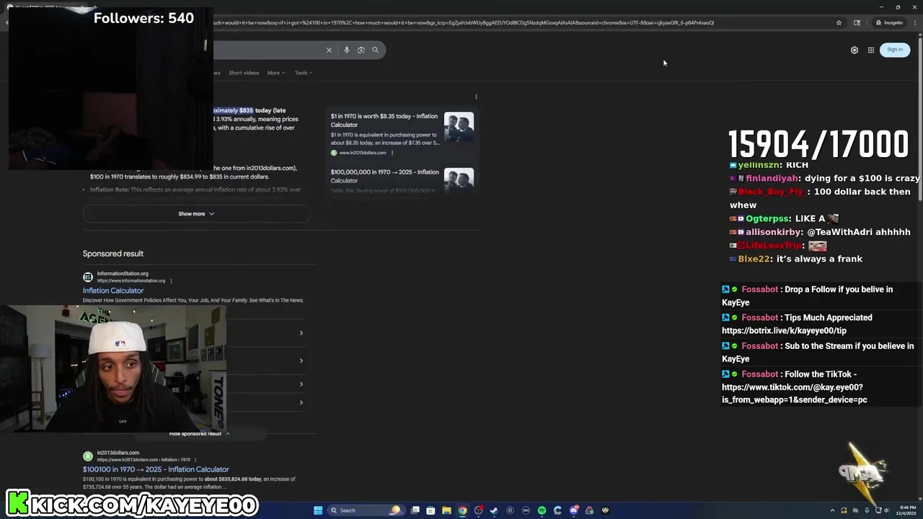Open options beside informationstation.org URL
The width and height of the screenshot is (923, 519).
[171, 280]
